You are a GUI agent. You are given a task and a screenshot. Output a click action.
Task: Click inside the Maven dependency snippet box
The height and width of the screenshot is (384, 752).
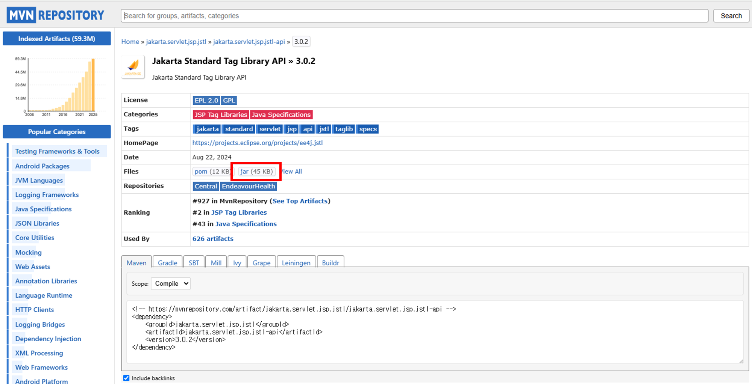click(x=435, y=332)
